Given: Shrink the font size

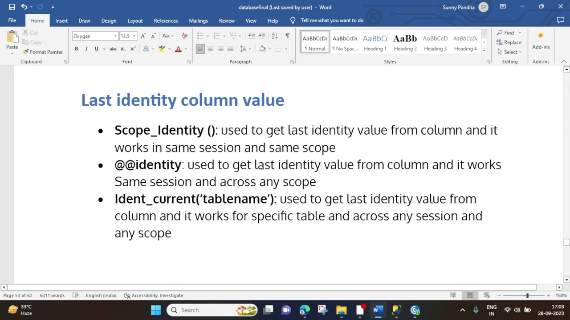Looking at the screenshot, I should (153, 36).
